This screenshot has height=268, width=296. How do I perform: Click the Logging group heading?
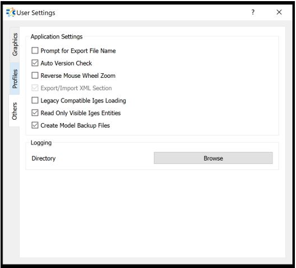(x=41, y=143)
